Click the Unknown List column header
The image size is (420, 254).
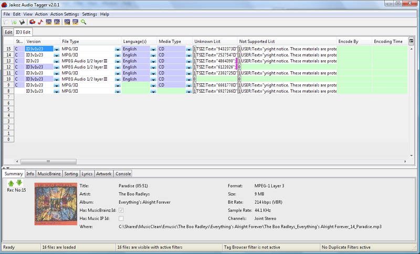pos(215,41)
